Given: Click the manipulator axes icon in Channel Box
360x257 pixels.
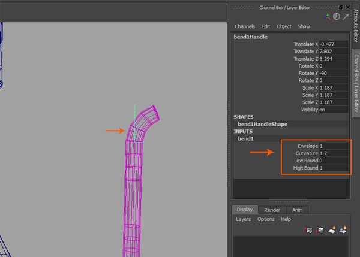Looking at the screenshot, I should point(327,17).
